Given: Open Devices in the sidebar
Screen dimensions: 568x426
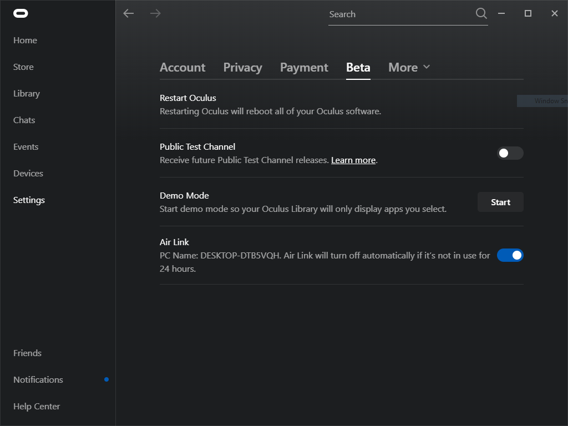Looking at the screenshot, I should [x=28, y=173].
